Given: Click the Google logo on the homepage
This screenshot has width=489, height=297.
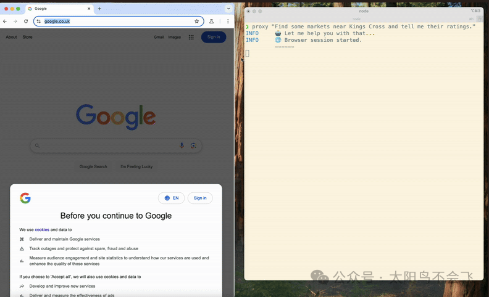Looking at the screenshot, I should [x=115, y=116].
